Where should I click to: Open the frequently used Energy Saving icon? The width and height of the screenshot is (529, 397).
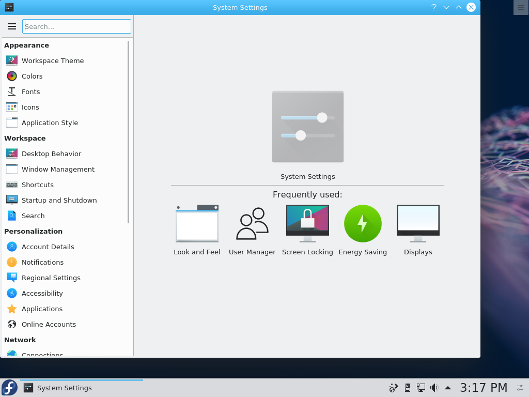pos(363,223)
